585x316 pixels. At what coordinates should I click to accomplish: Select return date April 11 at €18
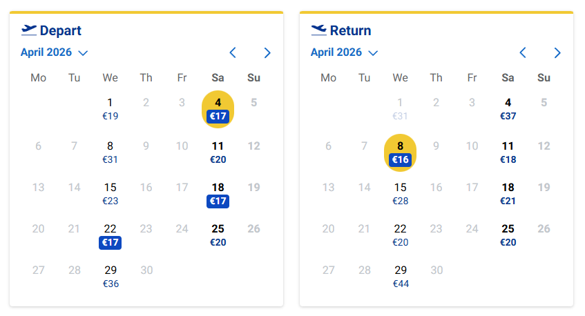[x=508, y=152]
